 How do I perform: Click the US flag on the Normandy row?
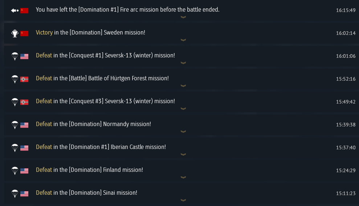24,125
